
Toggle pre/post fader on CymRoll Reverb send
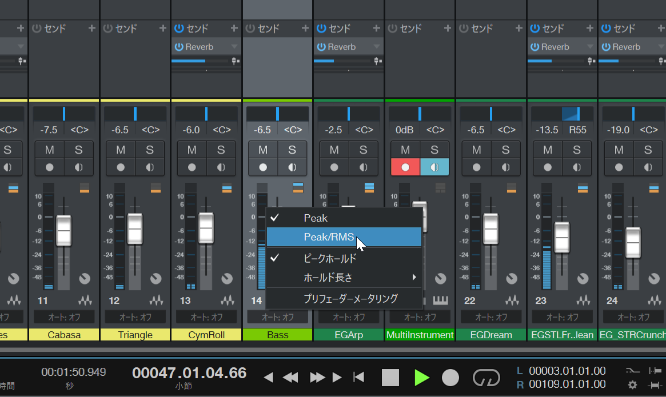tap(236, 61)
